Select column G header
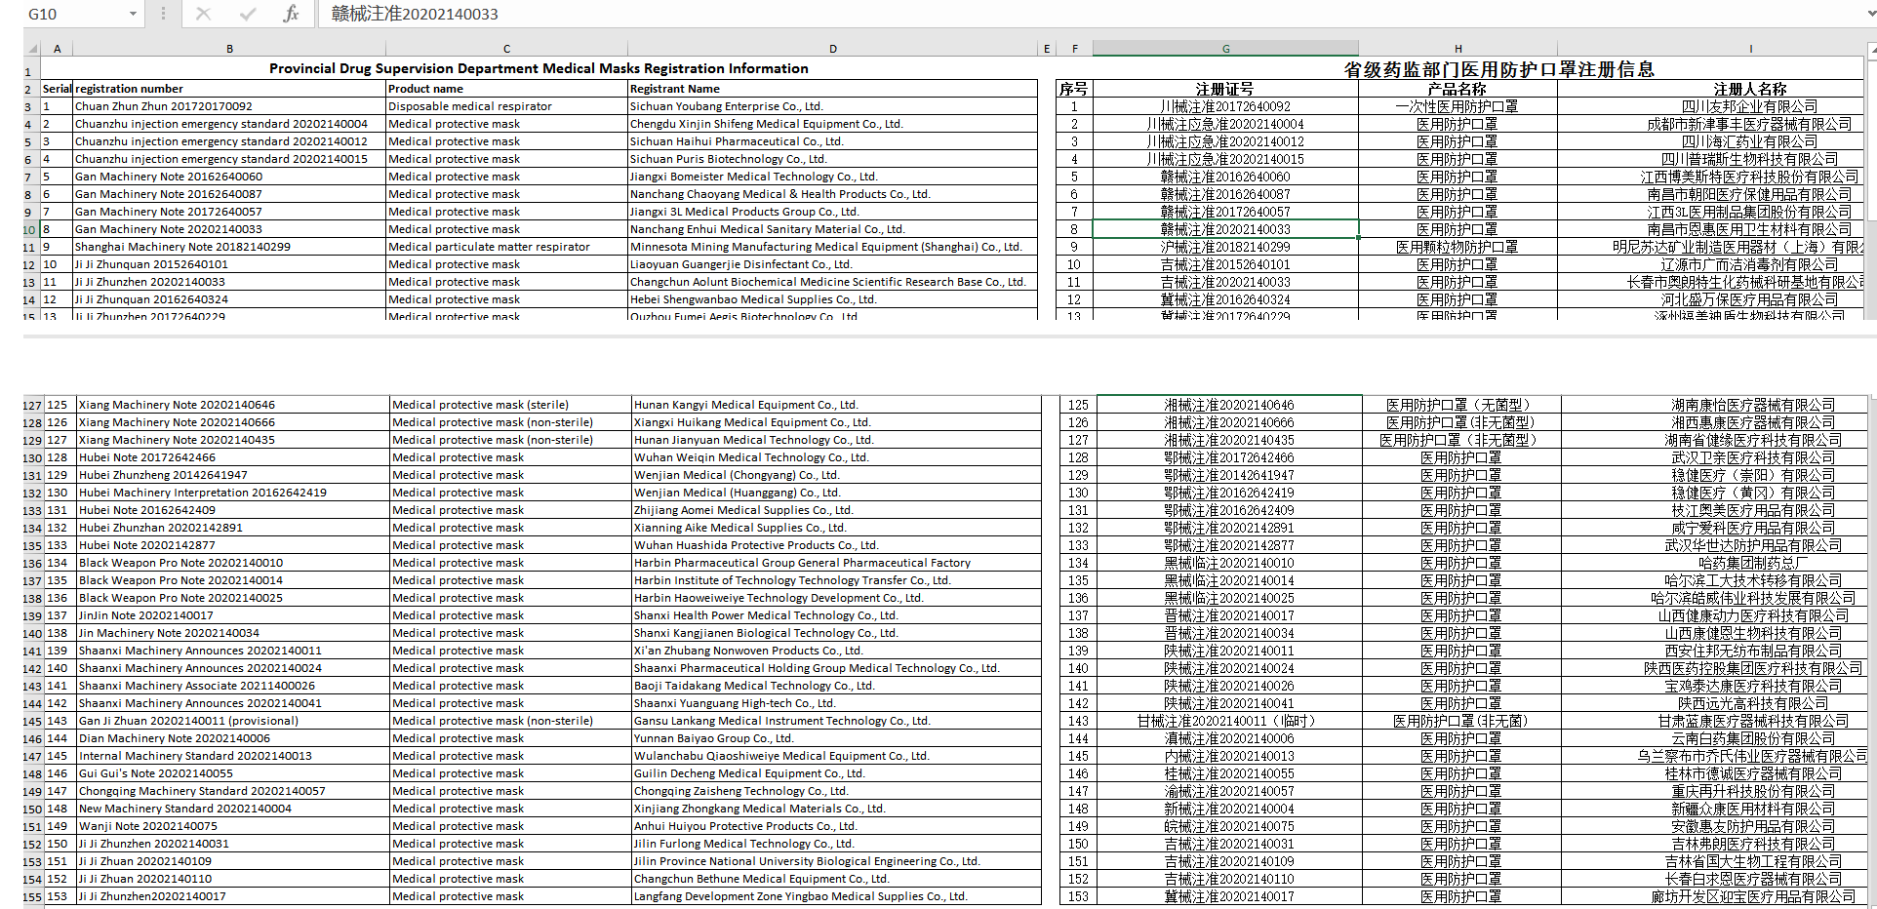1877x909 pixels. pos(1225,49)
